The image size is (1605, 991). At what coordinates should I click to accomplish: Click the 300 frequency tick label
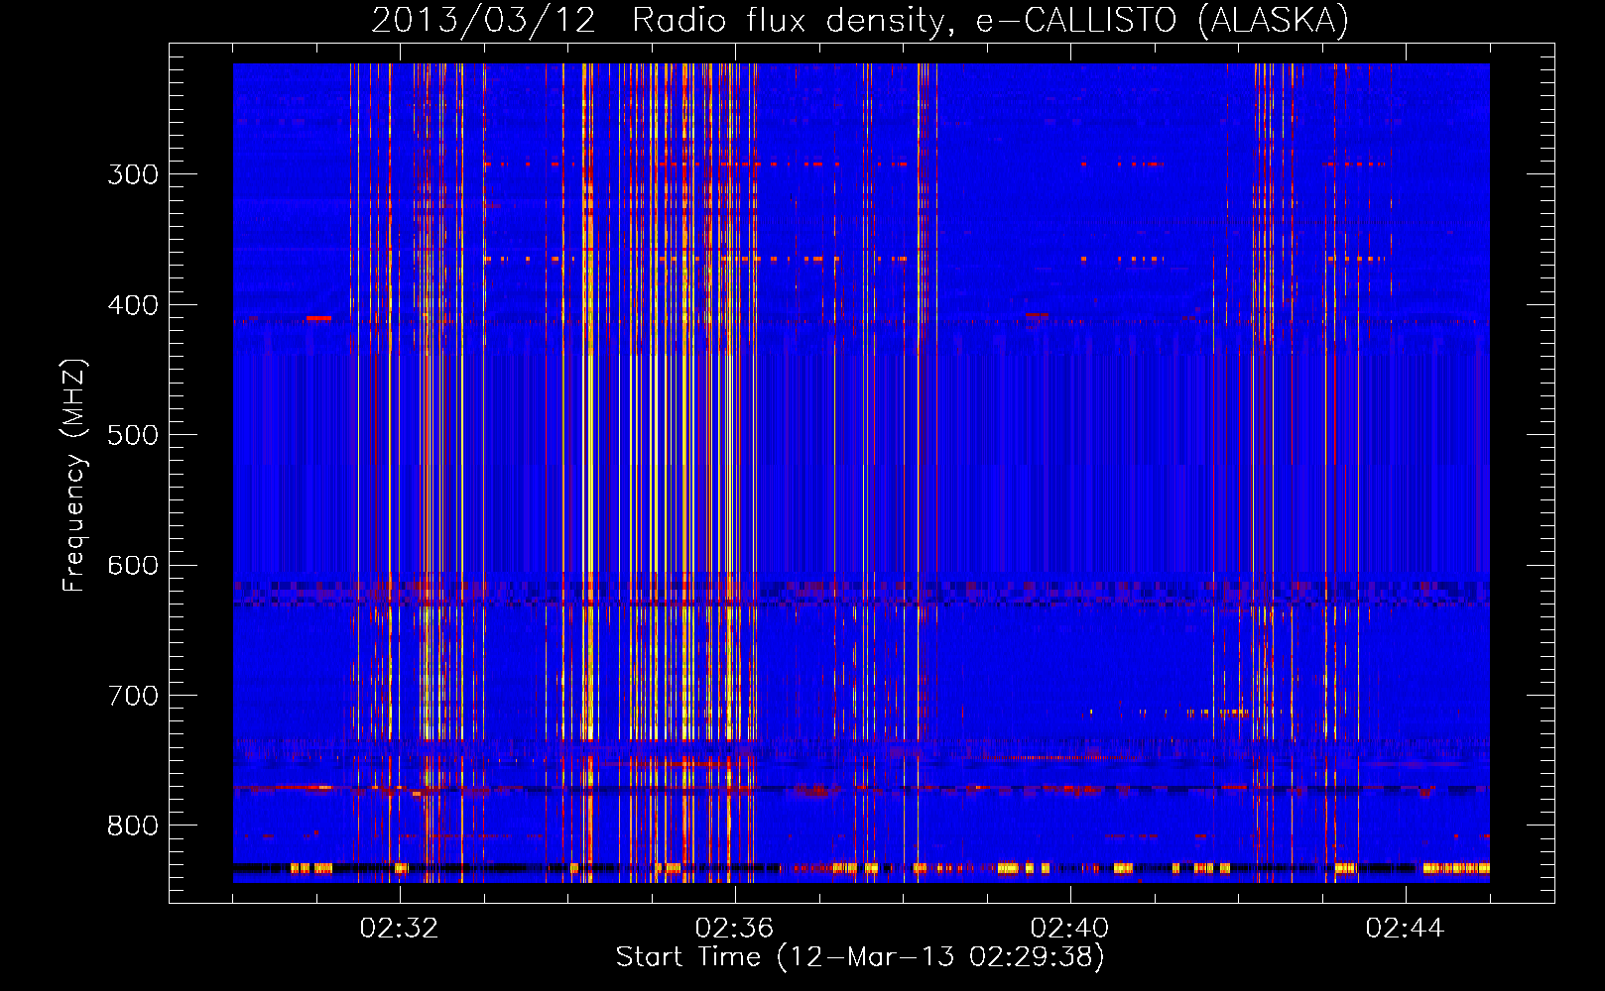(x=133, y=174)
